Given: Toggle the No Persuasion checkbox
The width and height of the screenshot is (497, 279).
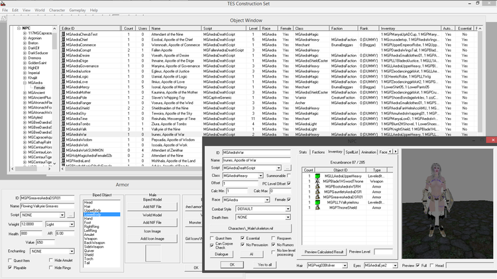Looking at the screenshot, I should [x=243, y=245].
